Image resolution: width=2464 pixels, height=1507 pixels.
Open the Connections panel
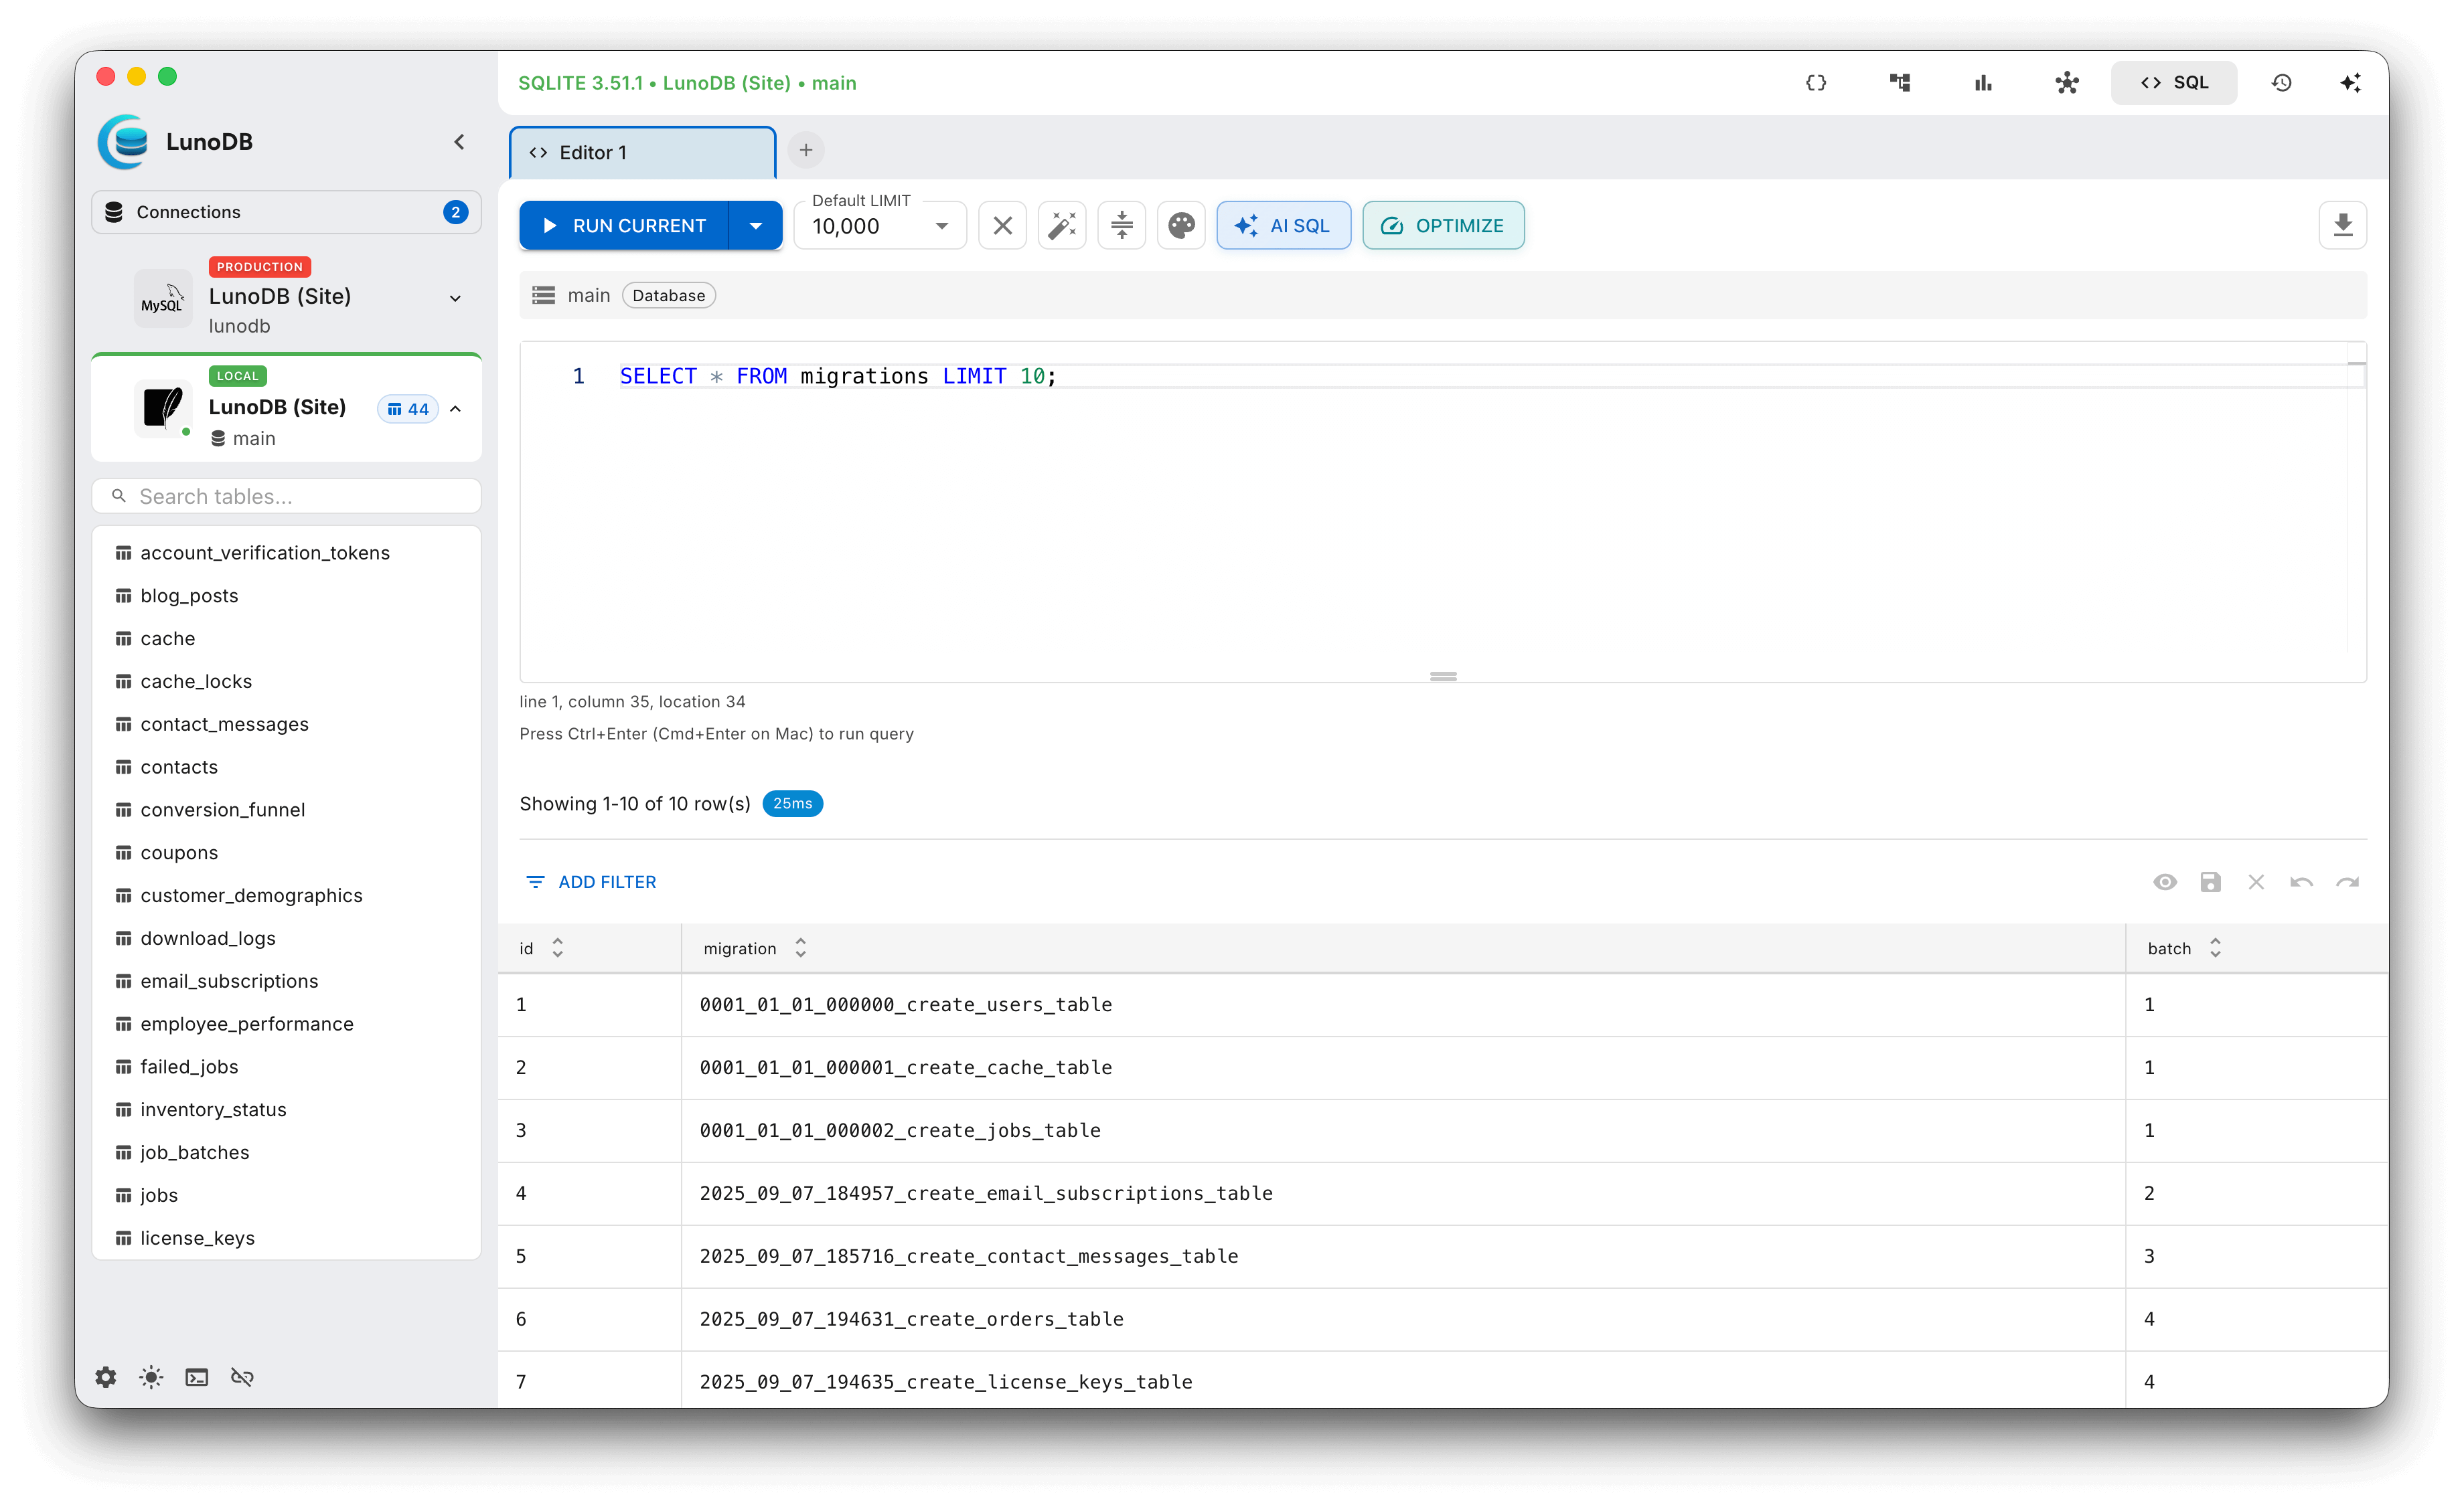286,212
